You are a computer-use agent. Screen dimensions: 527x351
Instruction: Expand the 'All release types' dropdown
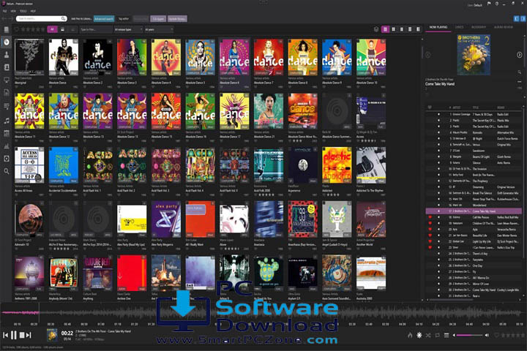coord(128,29)
